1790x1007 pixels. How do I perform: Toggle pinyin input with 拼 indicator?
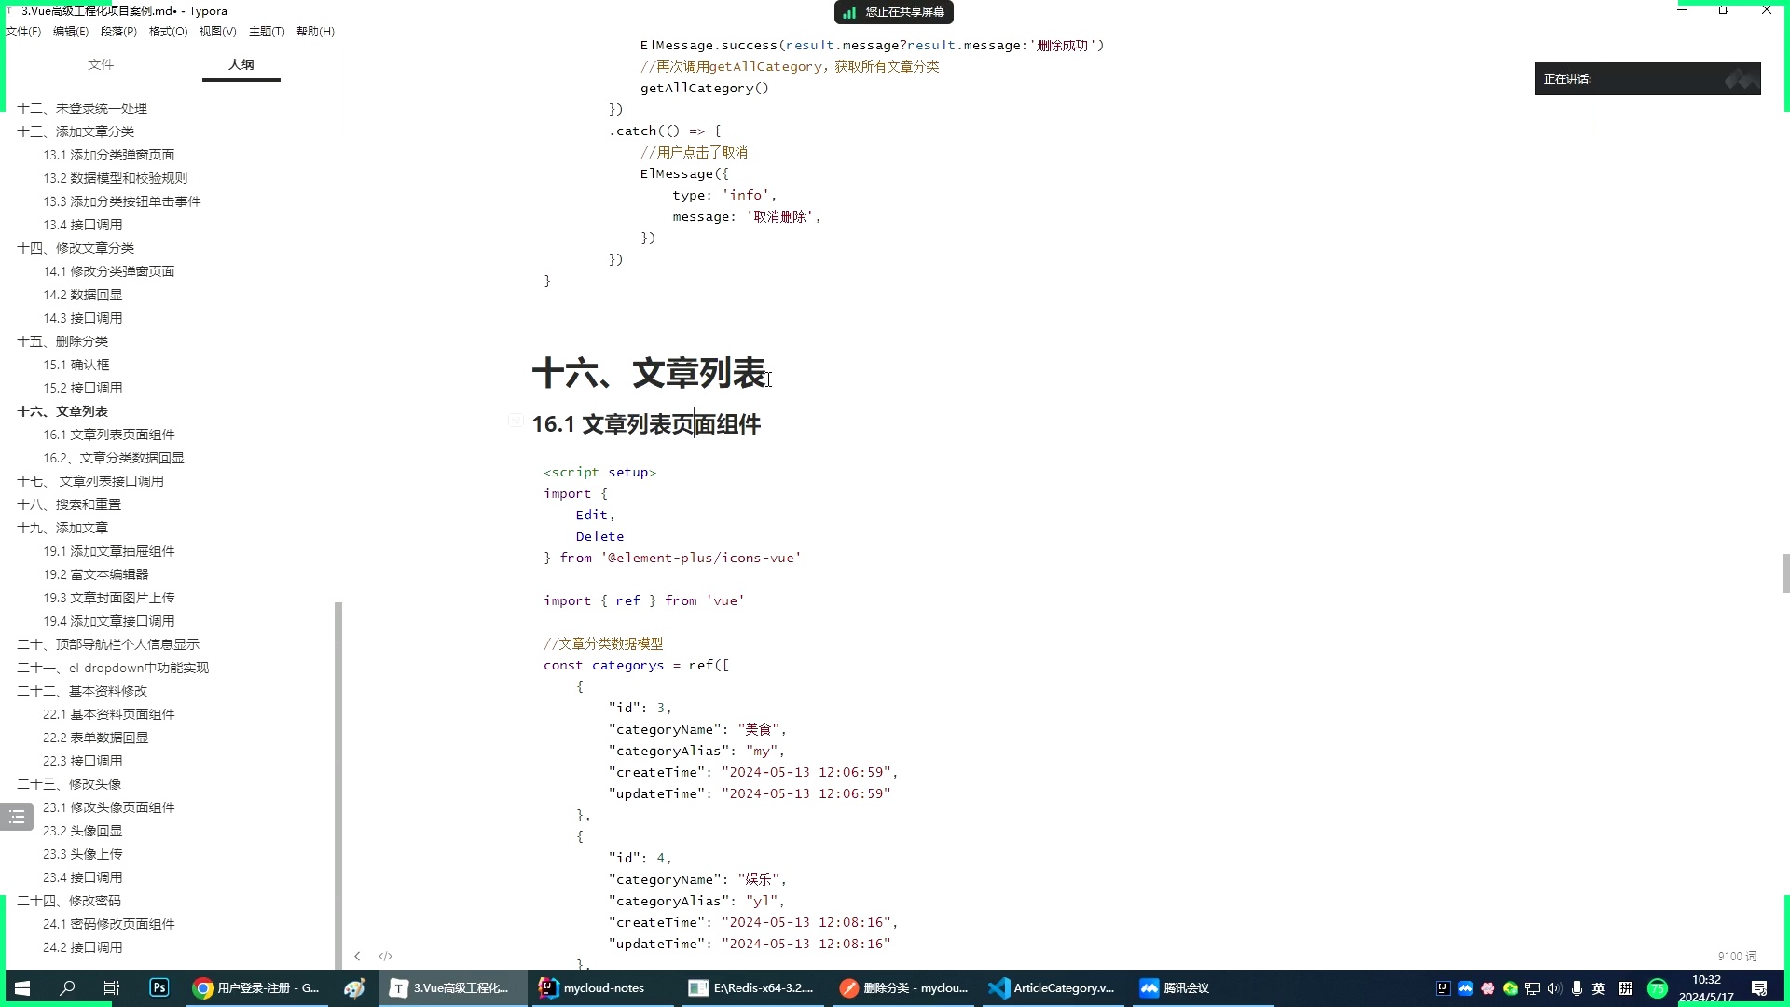[x=1624, y=988]
